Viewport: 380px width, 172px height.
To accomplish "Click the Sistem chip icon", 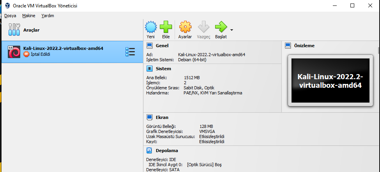I will click(x=150, y=69).
